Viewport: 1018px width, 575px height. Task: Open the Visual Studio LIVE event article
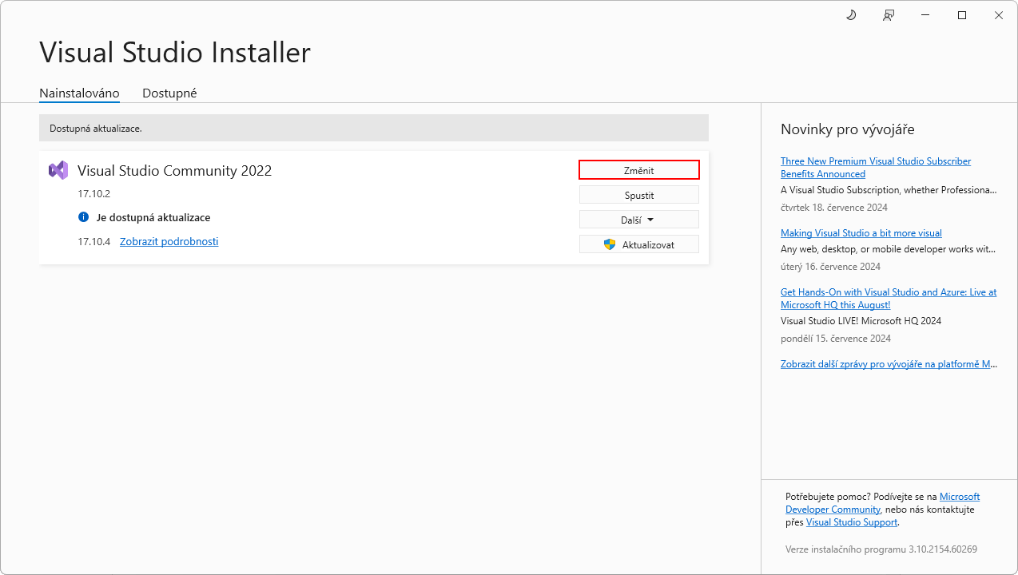(x=888, y=298)
